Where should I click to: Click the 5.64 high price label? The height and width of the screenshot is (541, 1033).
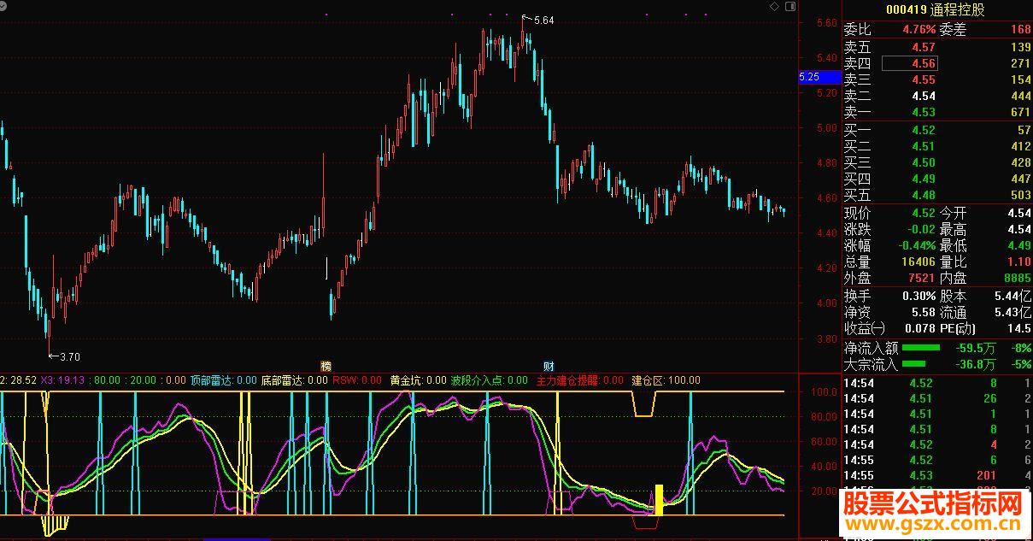pyautogui.click(x=543, y=20)
